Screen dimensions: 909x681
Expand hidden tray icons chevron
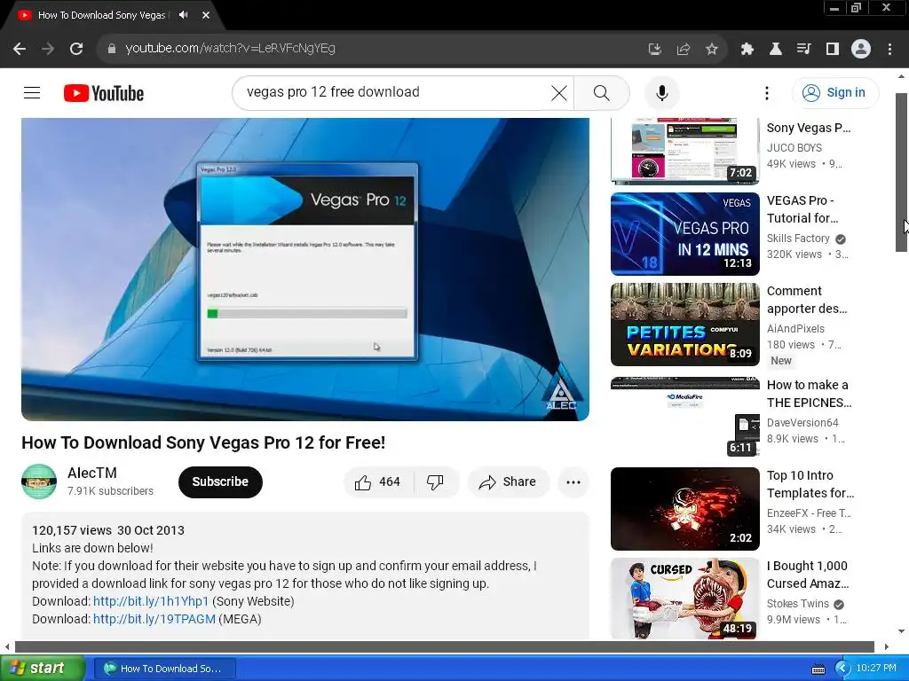842,669
